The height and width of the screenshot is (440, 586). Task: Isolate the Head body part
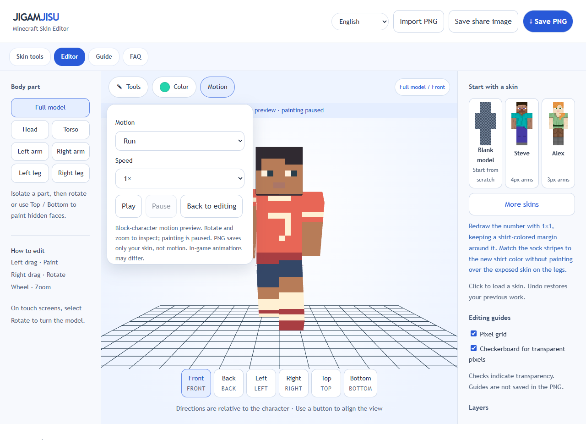30,130
